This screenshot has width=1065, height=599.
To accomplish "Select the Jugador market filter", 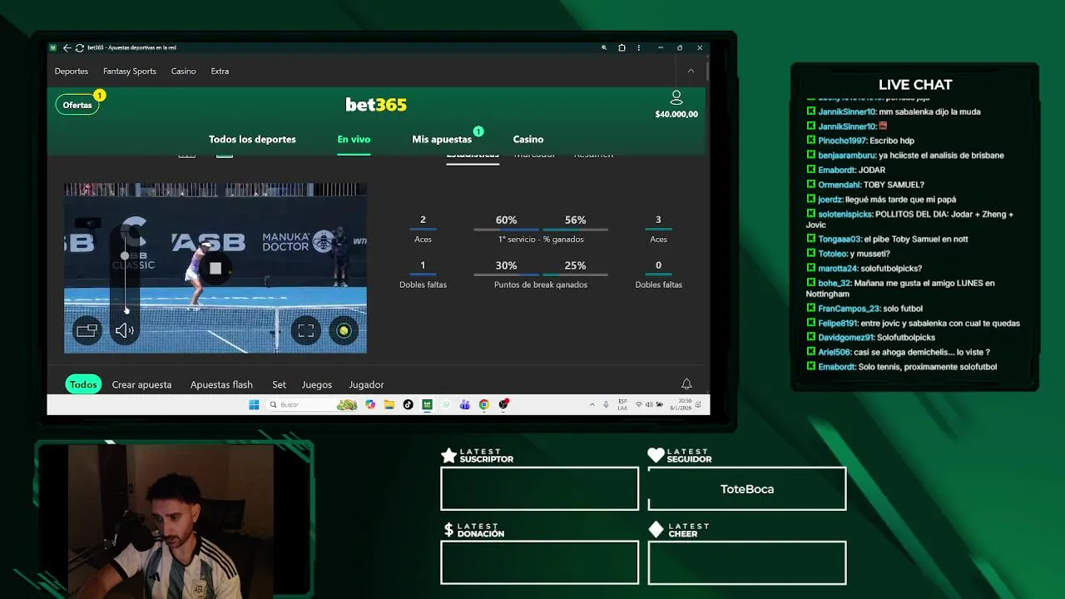I will tap(366, 384).
